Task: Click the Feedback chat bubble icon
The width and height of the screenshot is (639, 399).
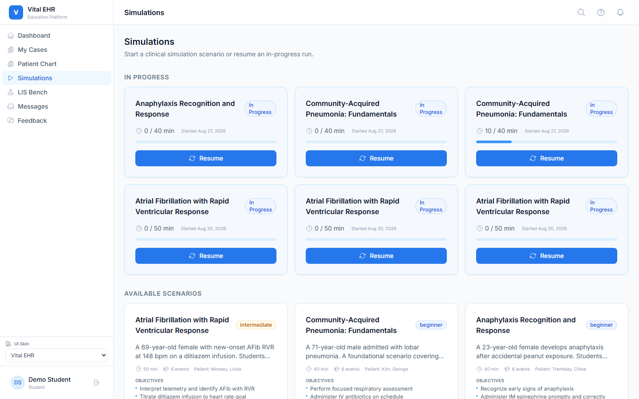Action: (x=11, y=121)
